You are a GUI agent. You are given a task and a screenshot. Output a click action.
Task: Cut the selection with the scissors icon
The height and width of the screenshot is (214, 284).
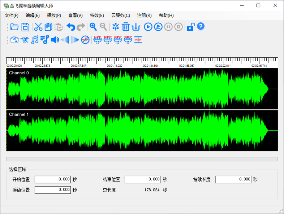[38, 27]
